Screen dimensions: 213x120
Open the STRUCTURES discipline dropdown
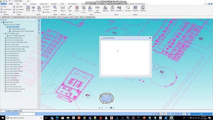pos(28,1)
